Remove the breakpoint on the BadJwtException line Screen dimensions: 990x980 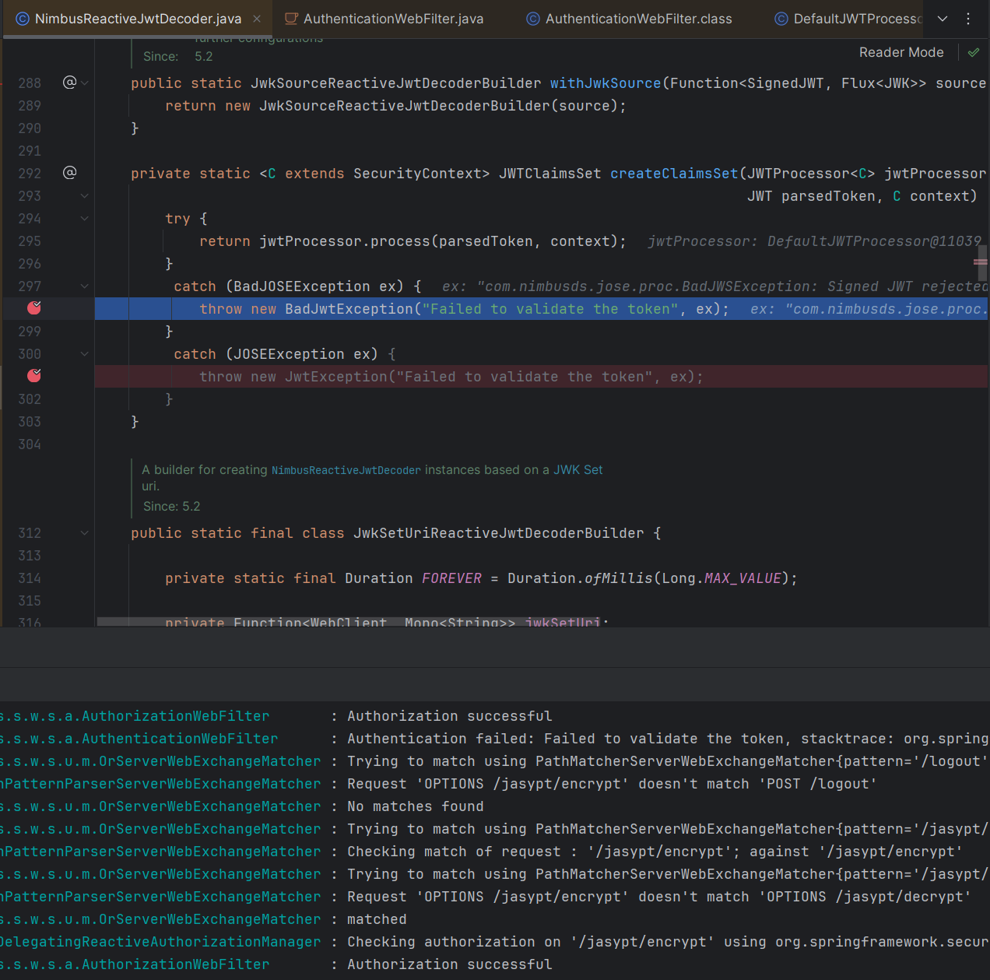click(x=33, y=308)
